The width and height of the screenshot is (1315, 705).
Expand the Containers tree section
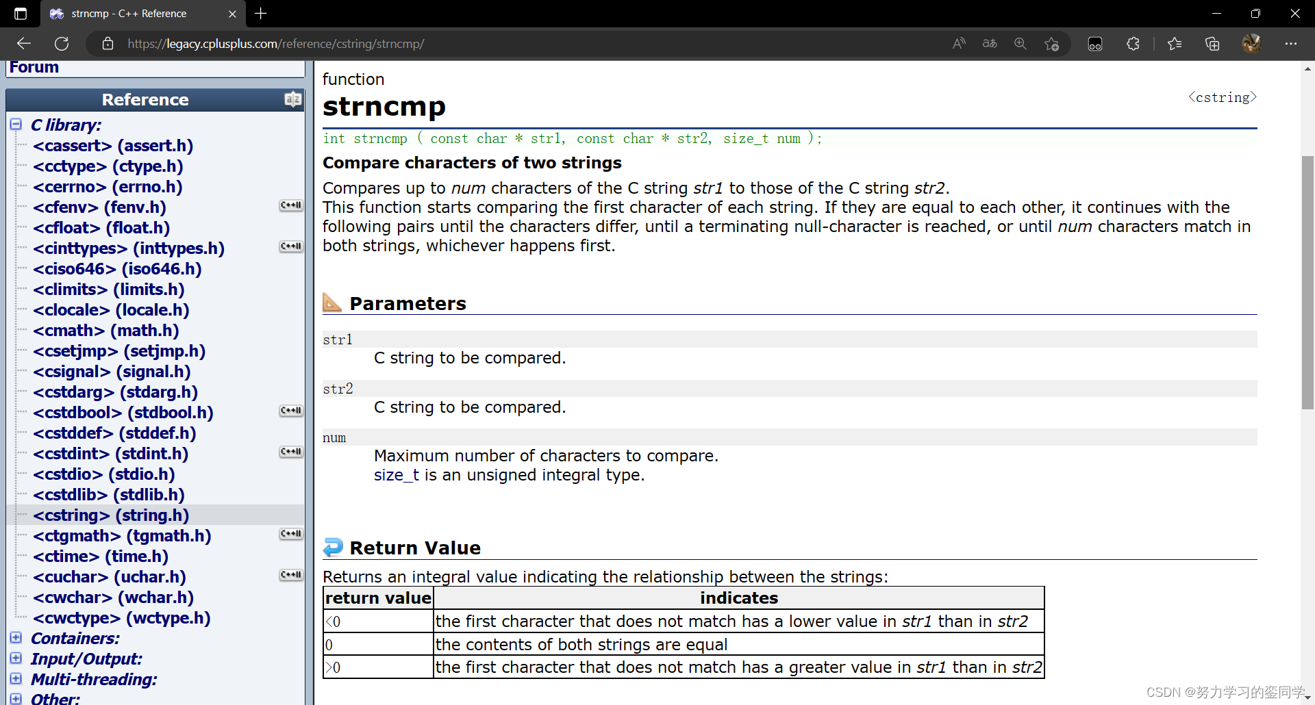(x=16, y=638)
